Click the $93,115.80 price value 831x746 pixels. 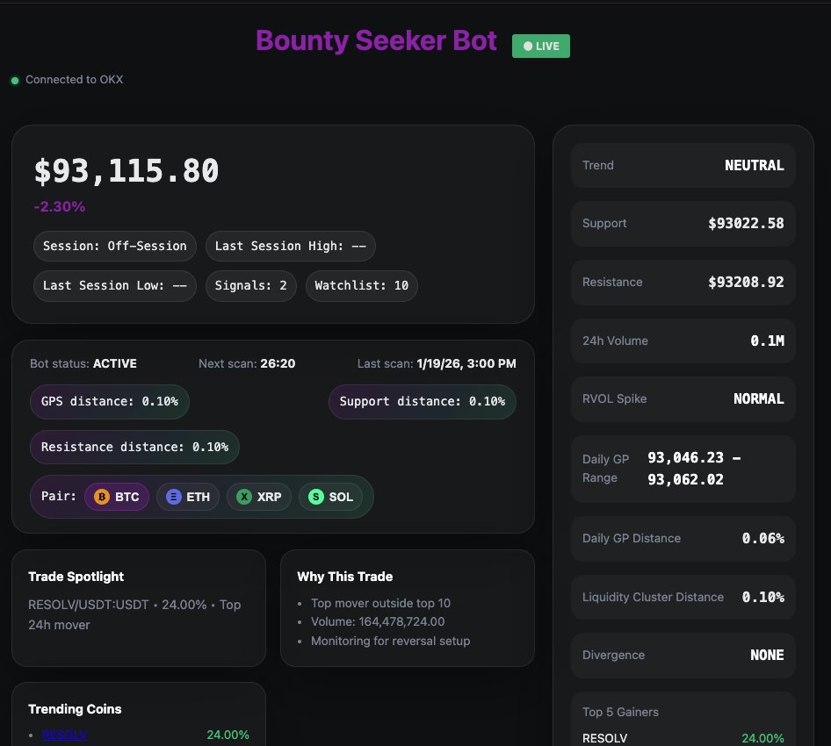[x=126, y=171]
